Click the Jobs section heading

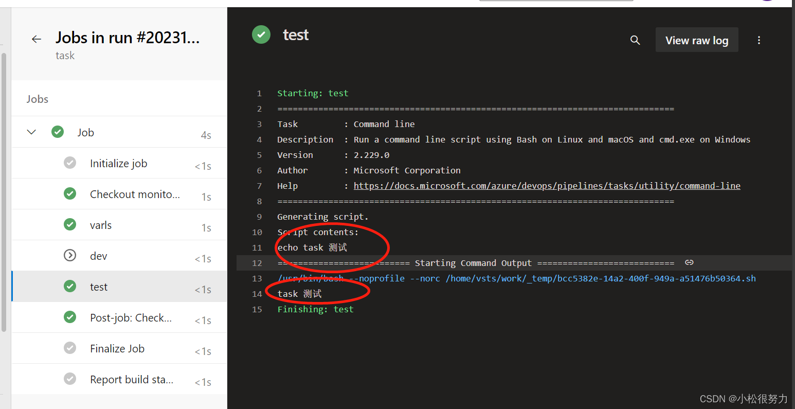coord(38,99)
